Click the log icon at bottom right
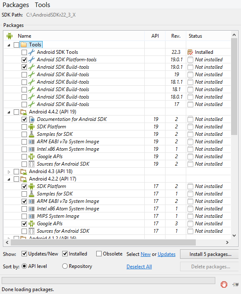 (x=235, y=284)
